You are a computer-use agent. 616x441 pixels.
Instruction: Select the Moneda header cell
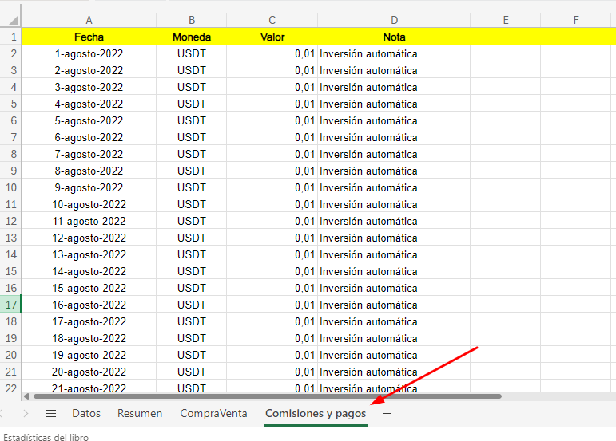(192, 37)
